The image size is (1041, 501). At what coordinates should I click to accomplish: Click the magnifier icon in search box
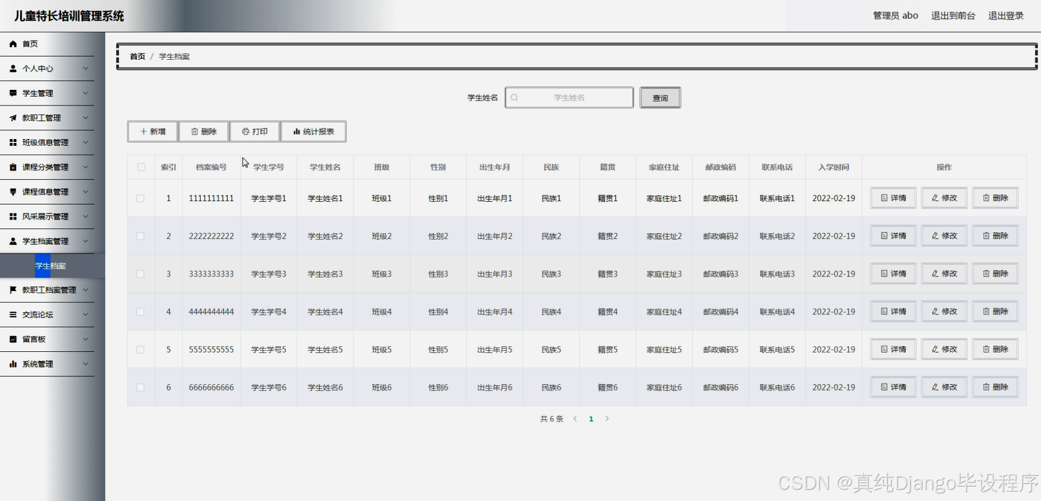coord(514,97)
